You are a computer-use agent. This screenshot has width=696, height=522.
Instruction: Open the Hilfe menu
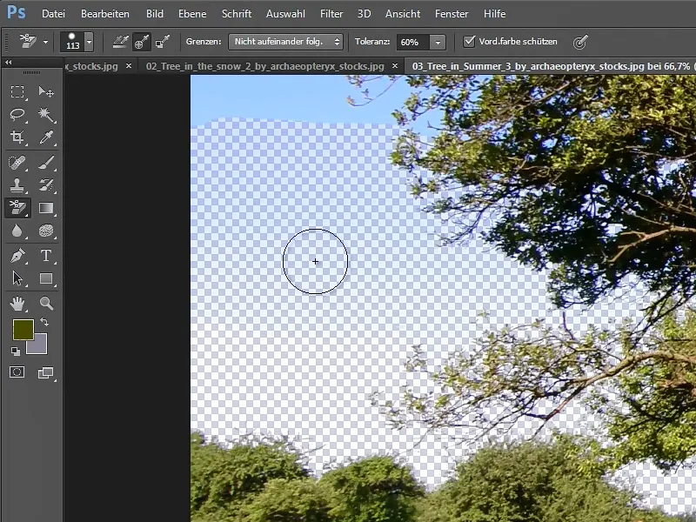[x=494, y=14]
